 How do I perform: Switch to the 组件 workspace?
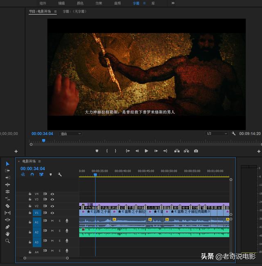[x=43, y=3]
